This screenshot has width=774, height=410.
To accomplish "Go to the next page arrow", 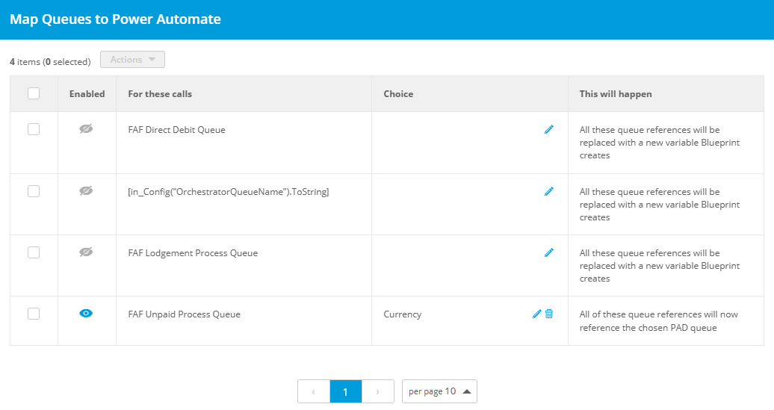I will click(377, 391).
